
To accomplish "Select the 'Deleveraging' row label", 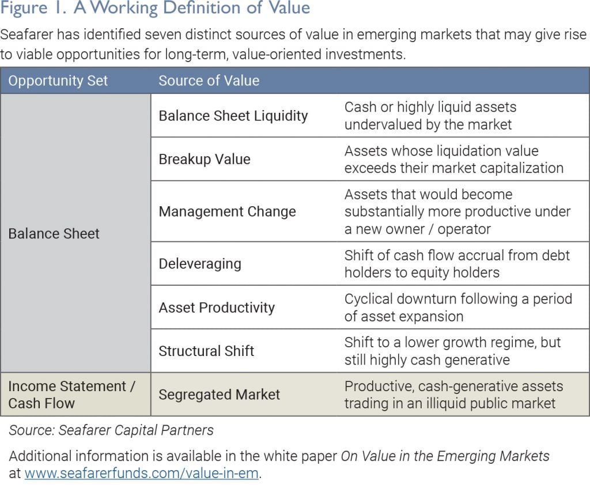I will click(x=200, y=264).
